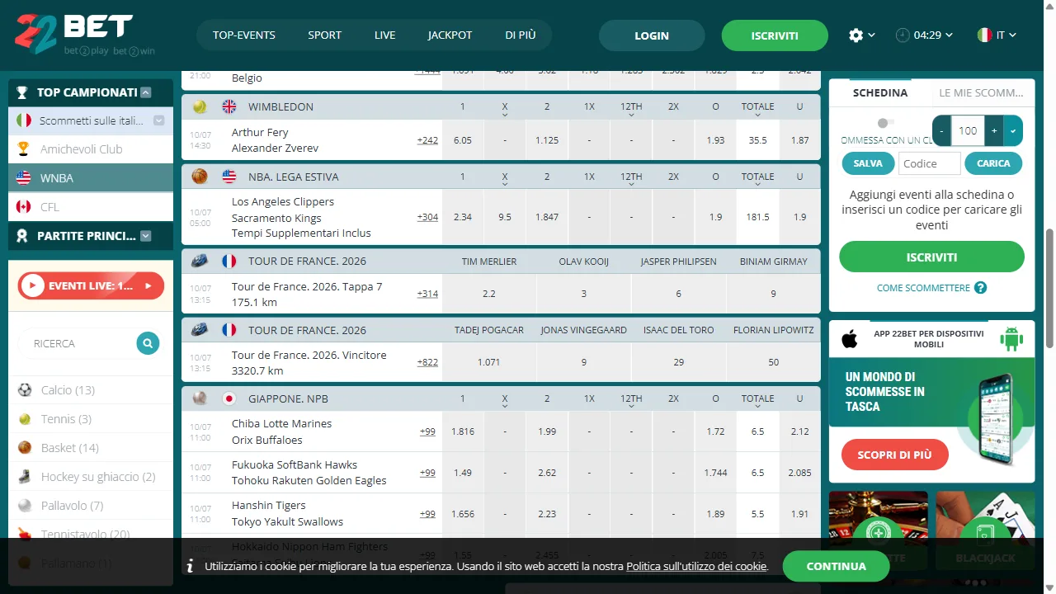Image resolution: width=1056 pixels, height=594 pixels.
Task: Click the SALVA button in the bet slip
Action: click(868, 163)
